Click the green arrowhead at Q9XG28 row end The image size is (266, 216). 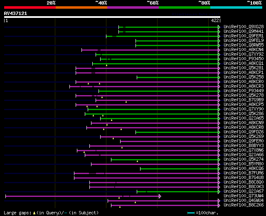pyautogui.click(x=219, y=27)
